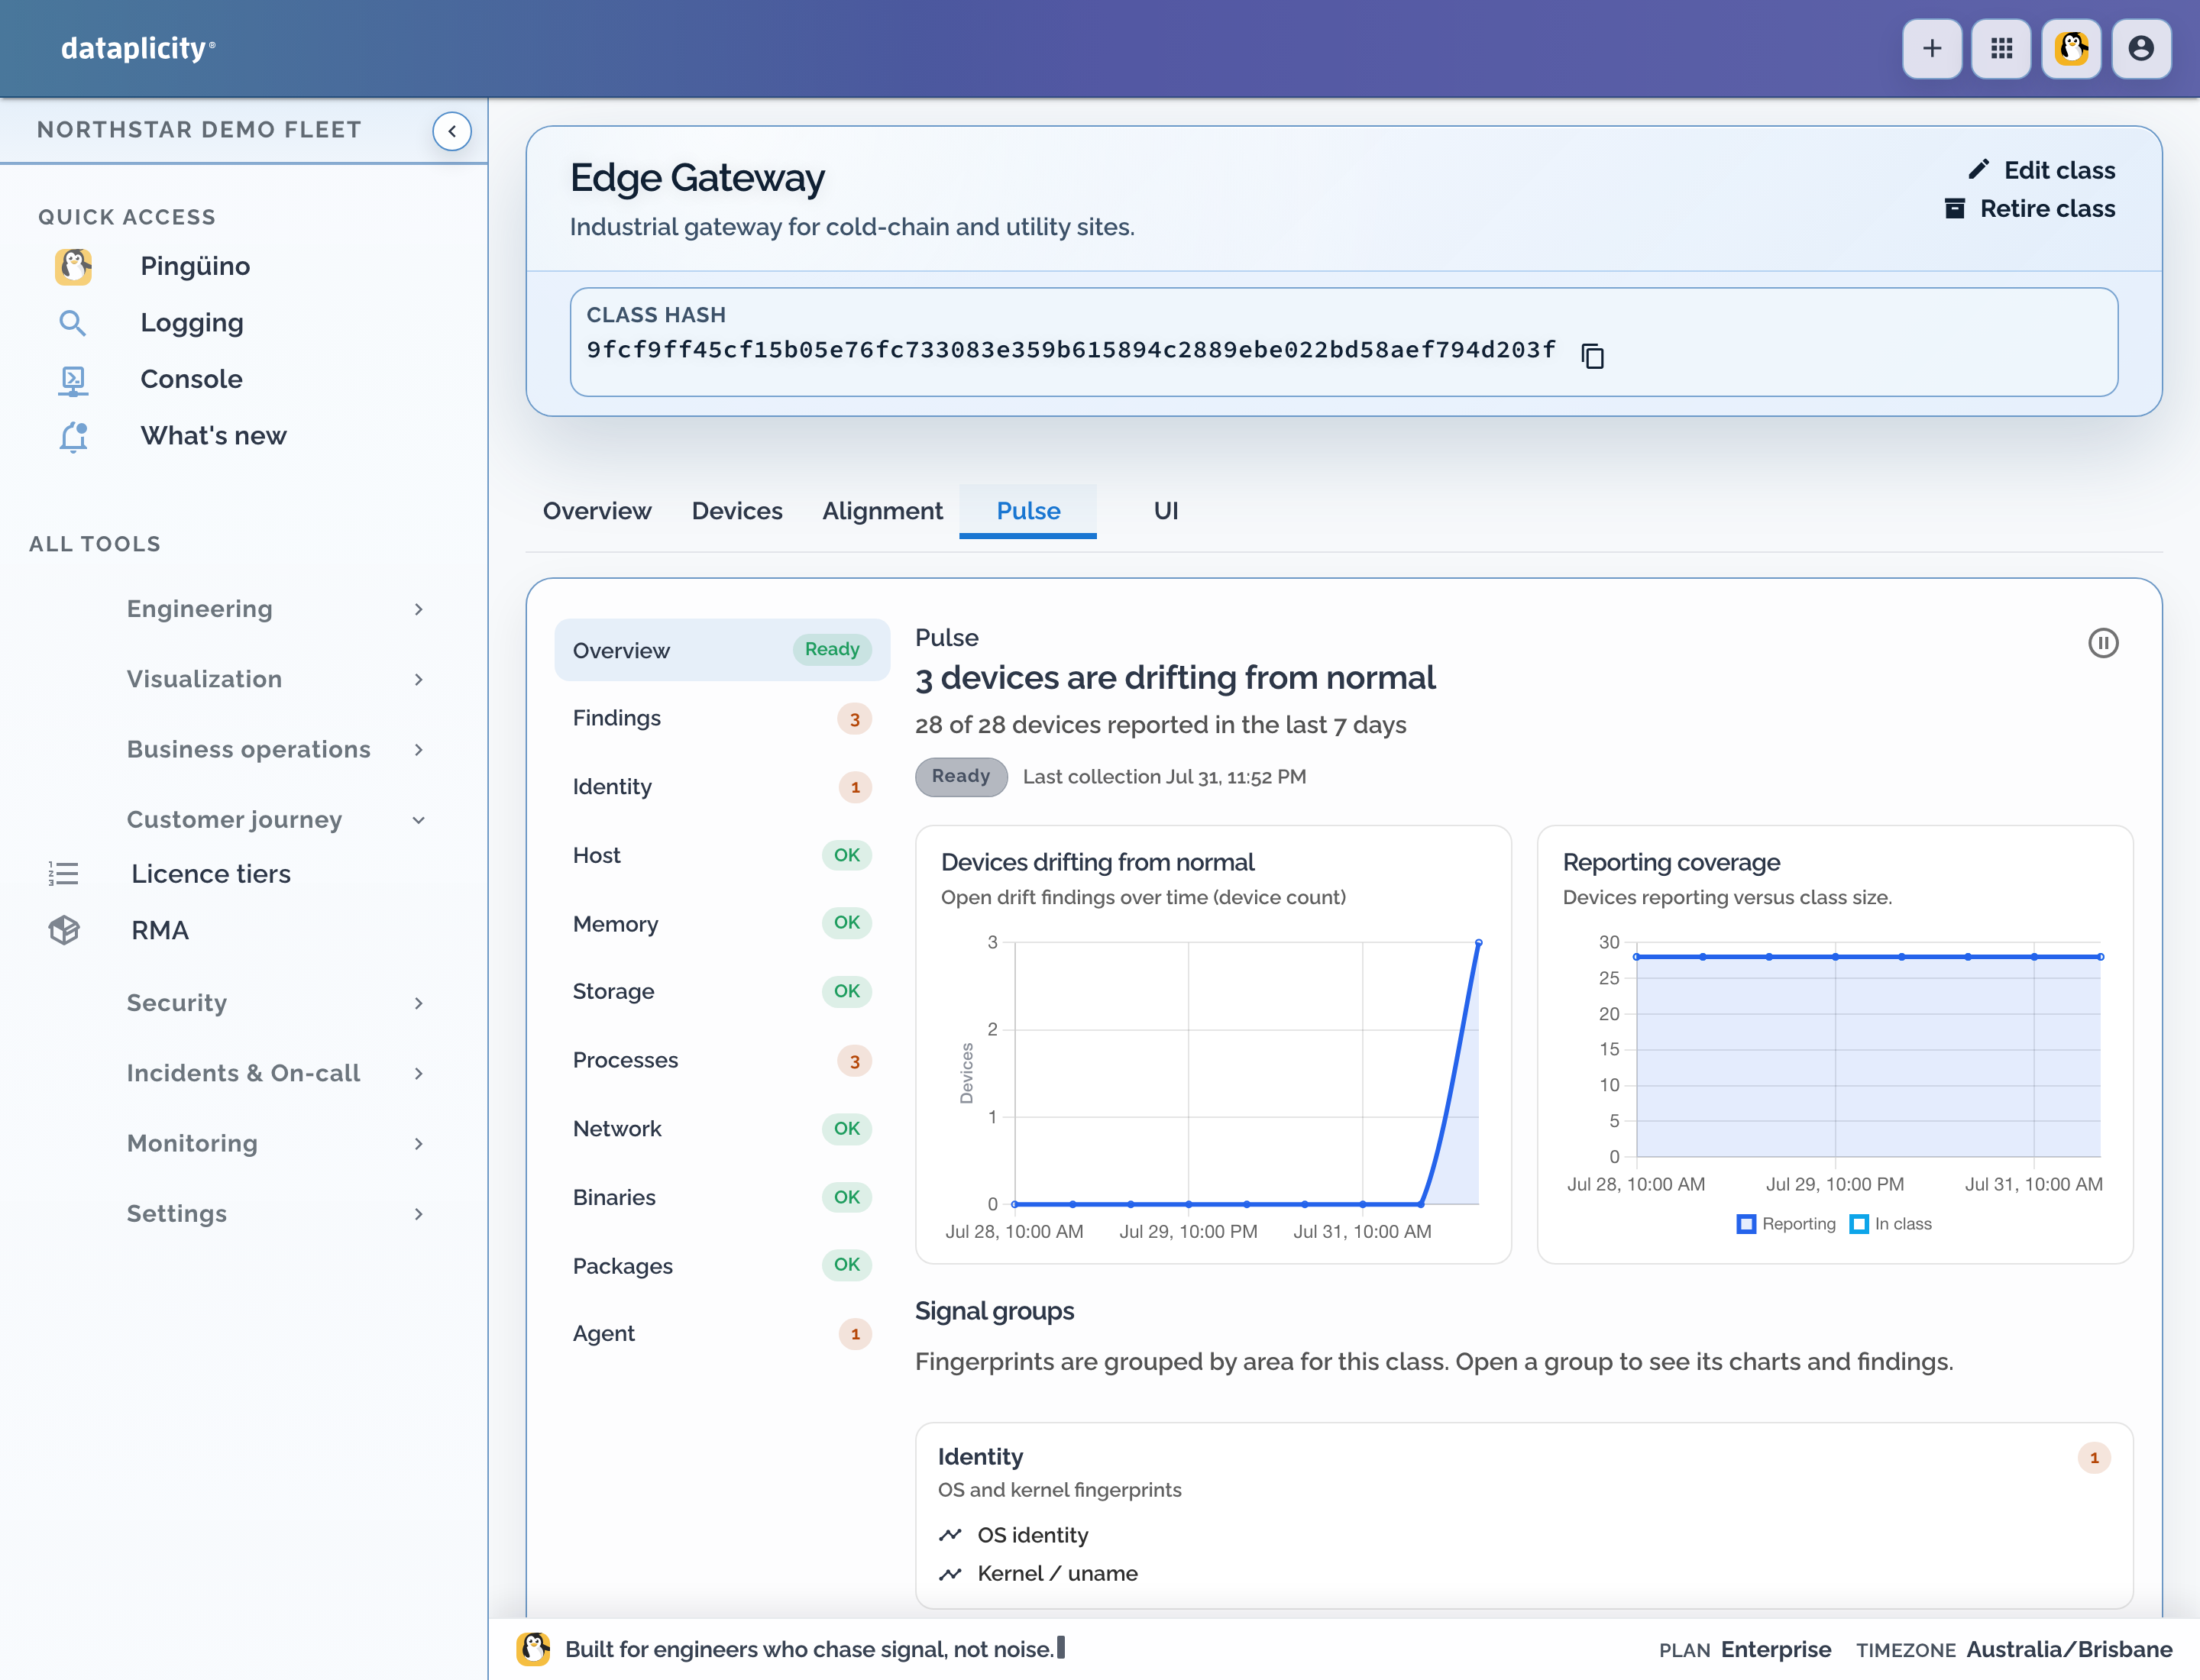Switch to the Devices tab
Image resolution: width=2200 pixels, height=1680 pixels.
coord(737,511)
